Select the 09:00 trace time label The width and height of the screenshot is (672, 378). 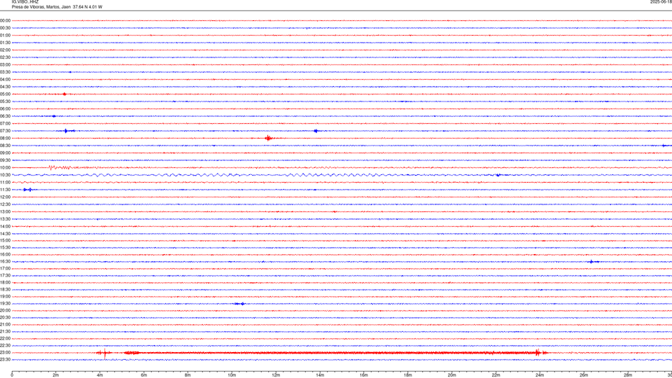coord(5,153)
